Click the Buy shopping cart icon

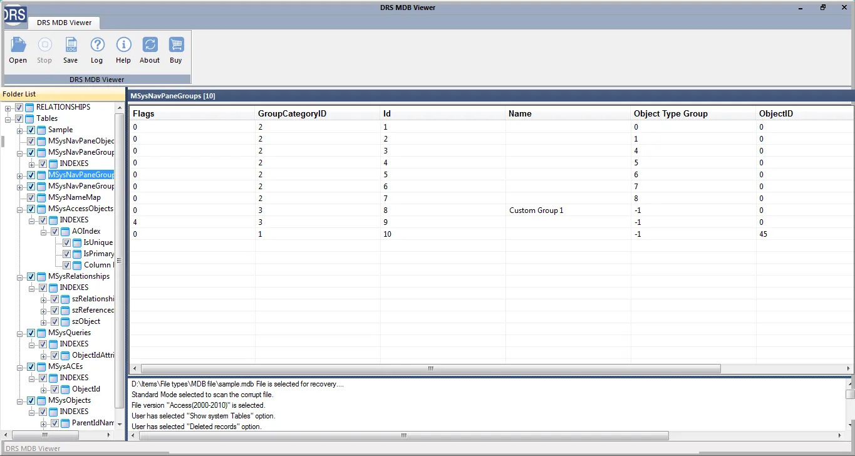point(176,45)
